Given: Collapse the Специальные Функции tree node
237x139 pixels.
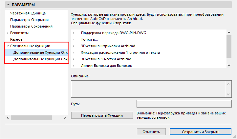Looking at the screenshot, I should pos(8,46).
